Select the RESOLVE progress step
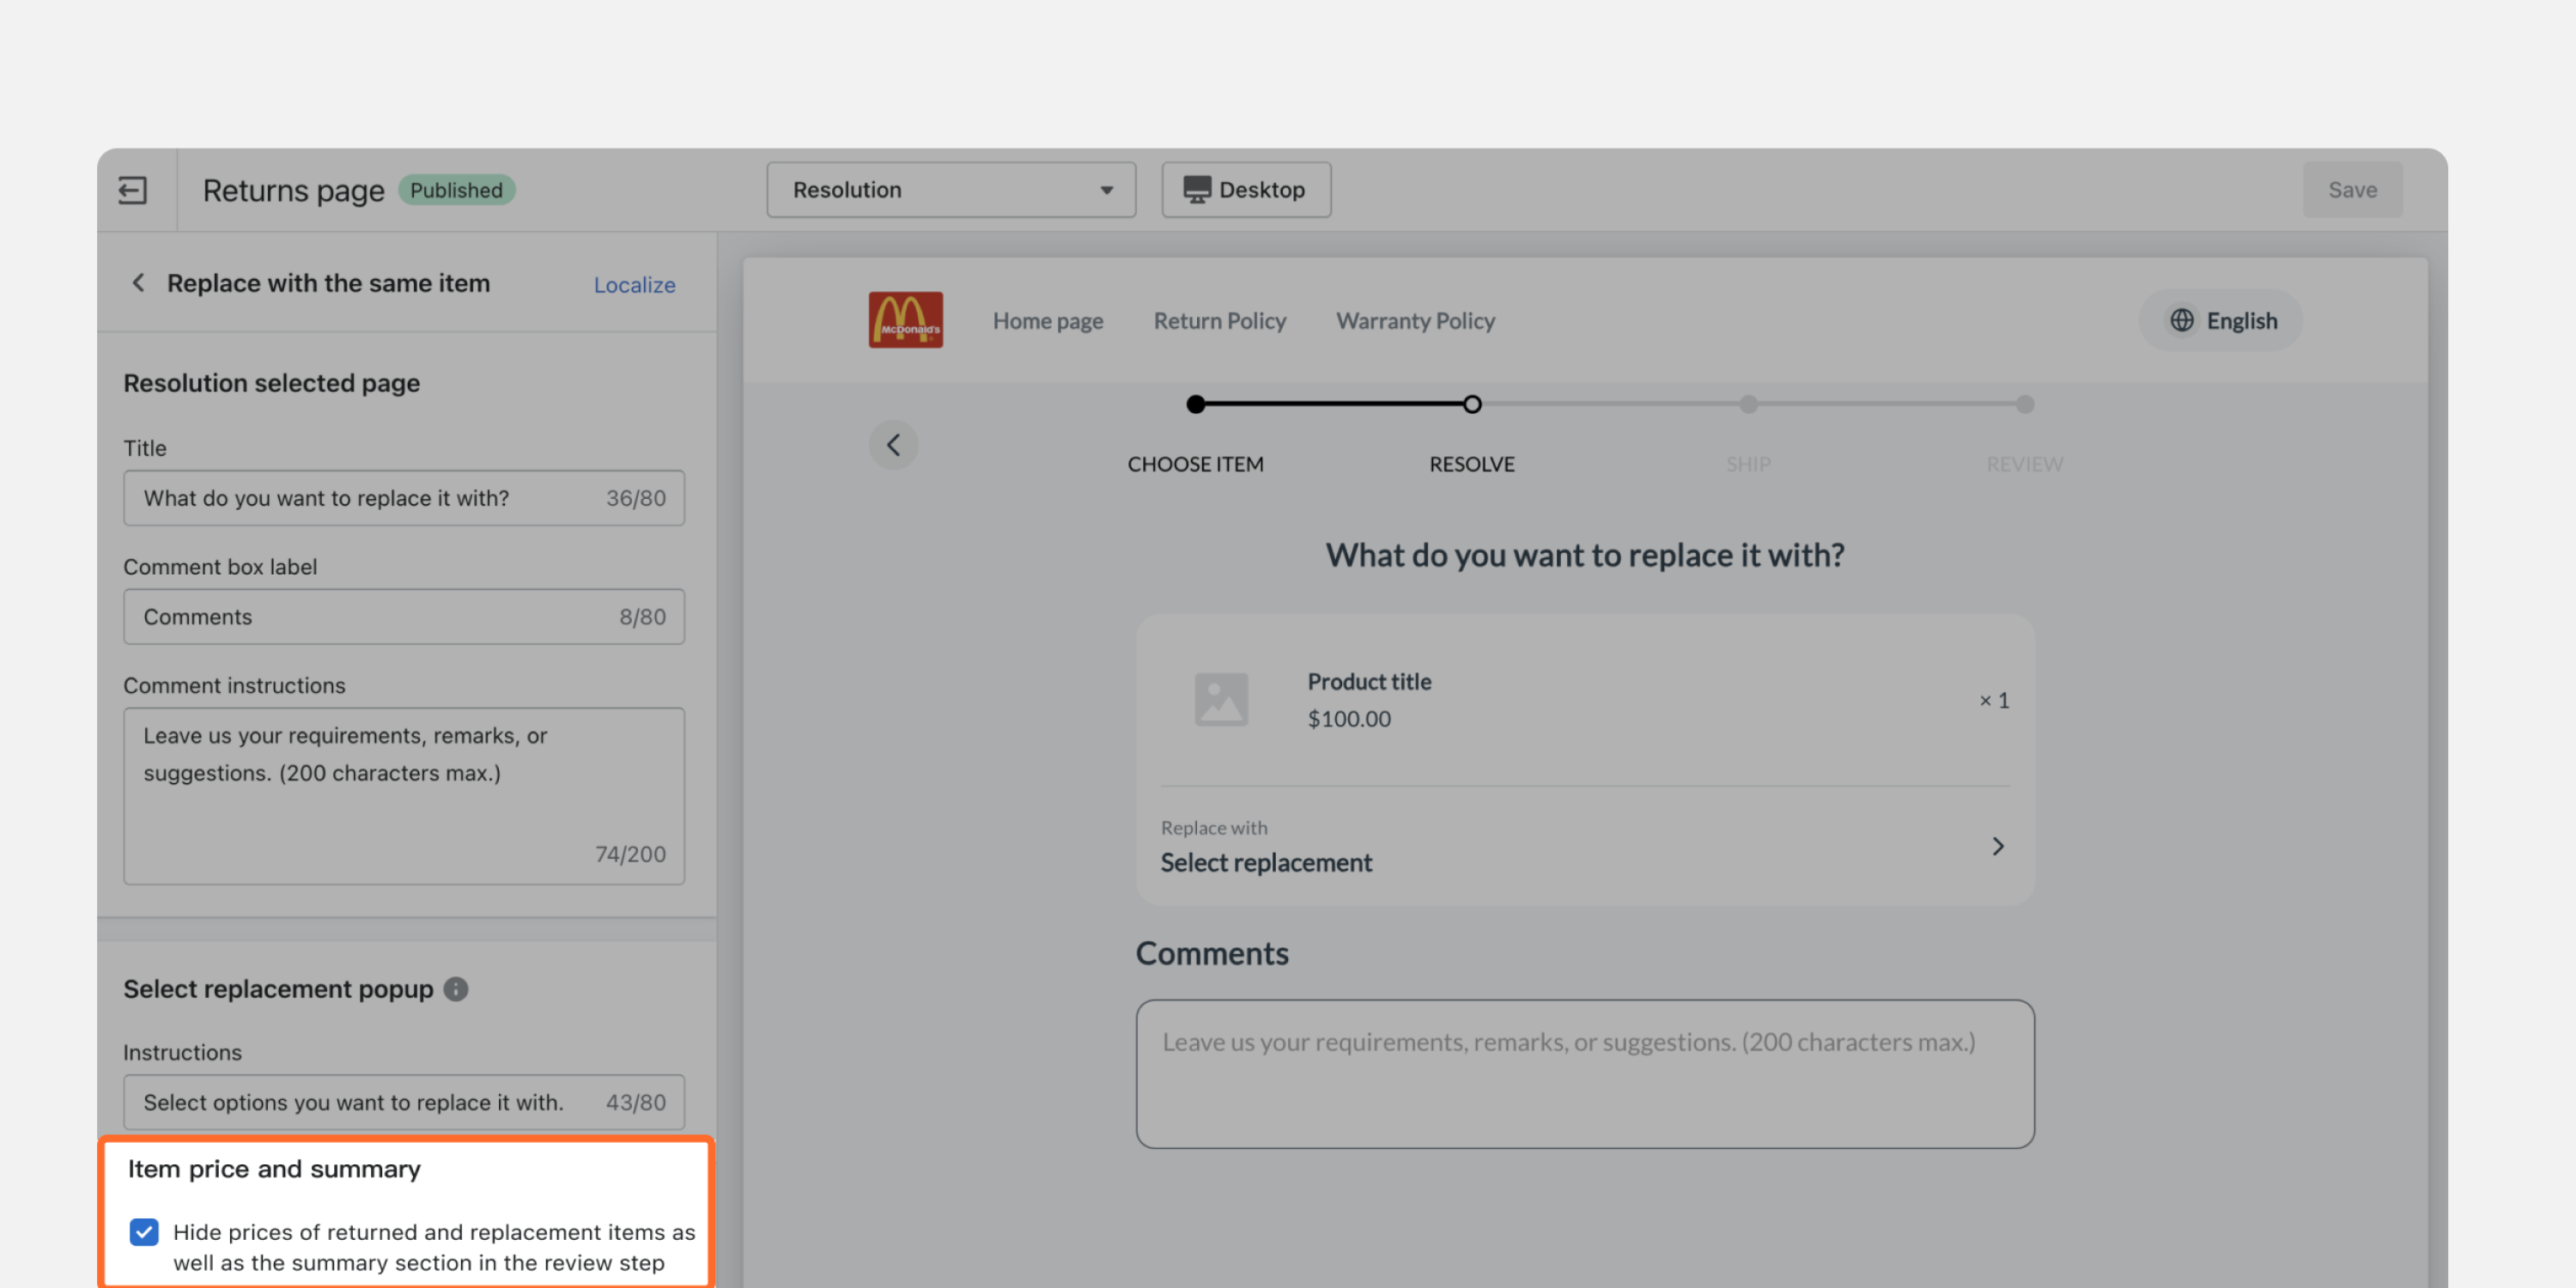The image size is (2576, 1288). tap(1472, 464)
